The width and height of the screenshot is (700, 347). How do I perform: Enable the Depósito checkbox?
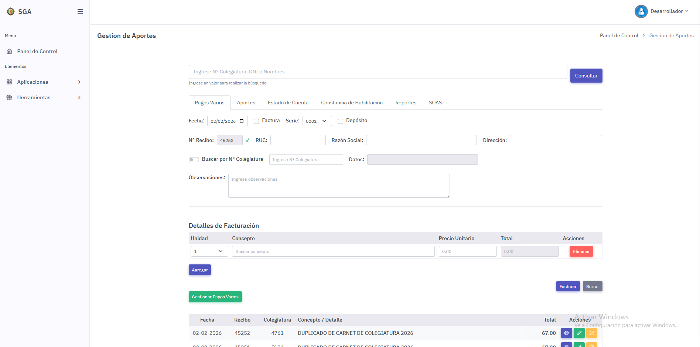point(341,121)
